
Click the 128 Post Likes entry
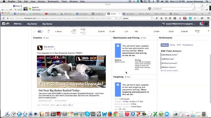pyautogui.click(x=168, y=59)
